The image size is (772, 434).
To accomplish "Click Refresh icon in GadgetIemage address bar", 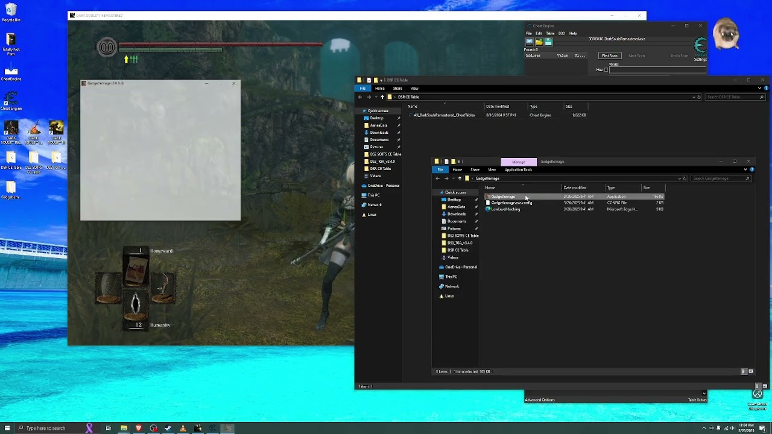I will [685, 178].
